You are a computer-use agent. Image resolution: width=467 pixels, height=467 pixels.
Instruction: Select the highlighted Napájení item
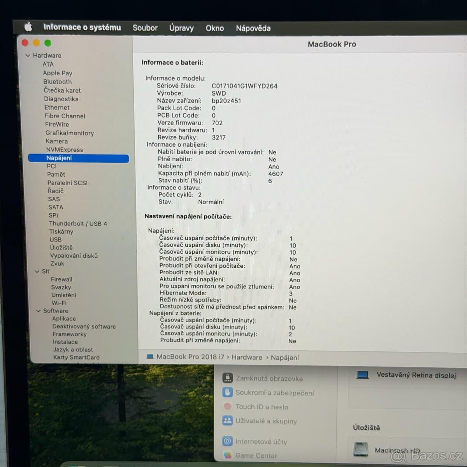(x=78, y=158)
